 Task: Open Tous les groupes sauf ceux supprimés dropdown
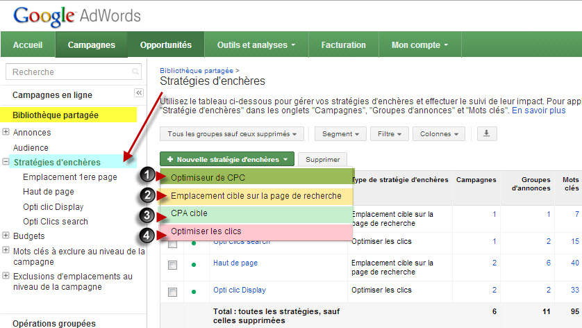pyautogui.click(x=232, y=133)
